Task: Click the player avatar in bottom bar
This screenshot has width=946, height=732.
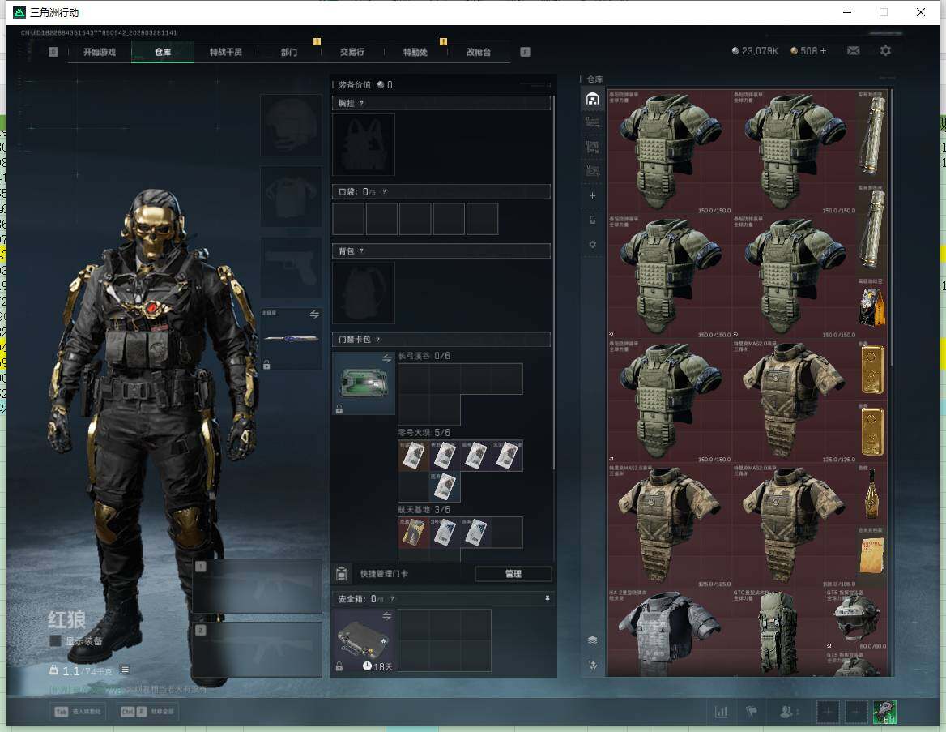Action: 884,712
